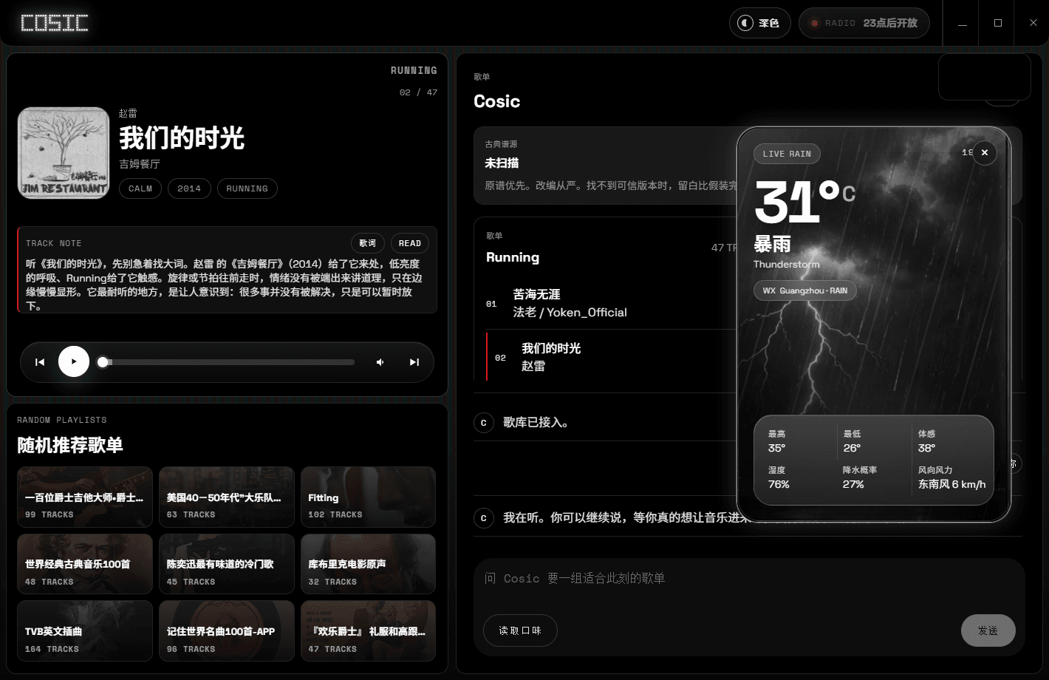Mute the volume speaker icon
Image resolution: width=1049 pixels, height=680 pixels.
[x=380, y=362]
